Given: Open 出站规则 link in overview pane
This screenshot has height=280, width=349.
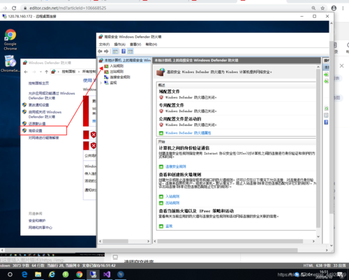Looking at the screenshot, I should [x=172, y=203].
